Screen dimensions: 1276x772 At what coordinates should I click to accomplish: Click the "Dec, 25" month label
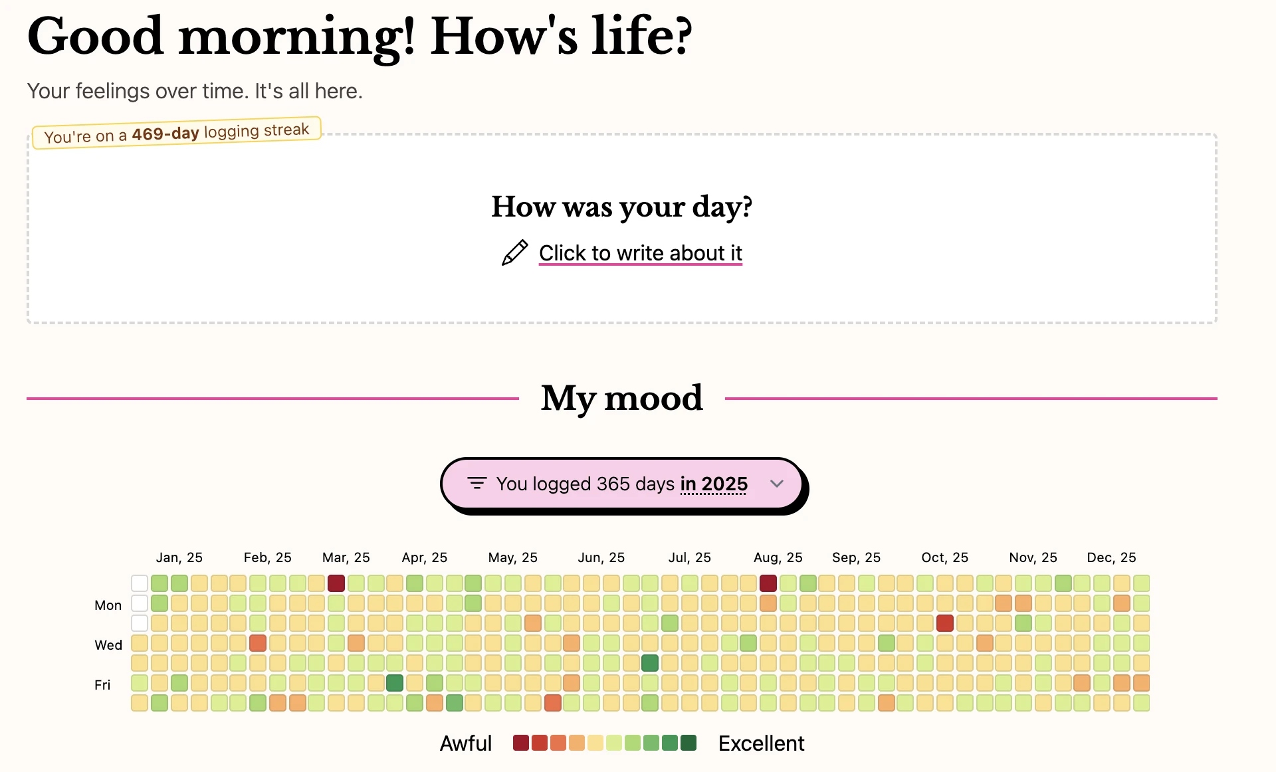[x=1111, y=557]
